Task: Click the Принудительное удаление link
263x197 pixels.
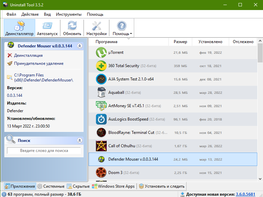Action: (39, 63)
